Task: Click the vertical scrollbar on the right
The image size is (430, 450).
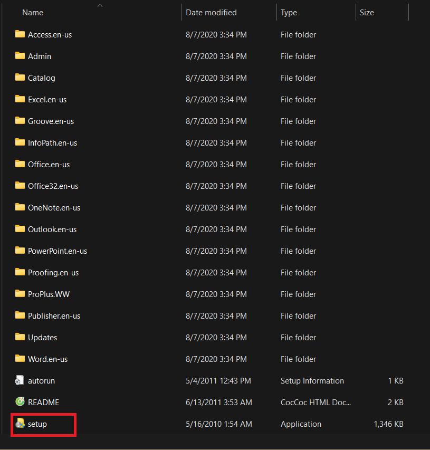Action: tap(426, 211)
